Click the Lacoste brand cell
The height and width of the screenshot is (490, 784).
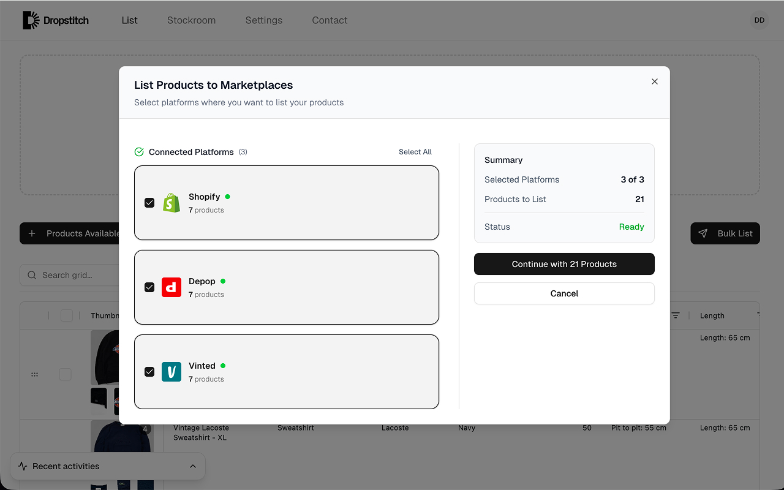point(395,428)
